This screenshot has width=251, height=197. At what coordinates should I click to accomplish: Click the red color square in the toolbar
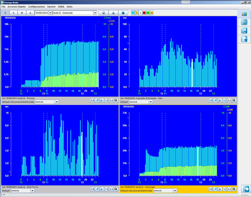click(x=144, y=13)
